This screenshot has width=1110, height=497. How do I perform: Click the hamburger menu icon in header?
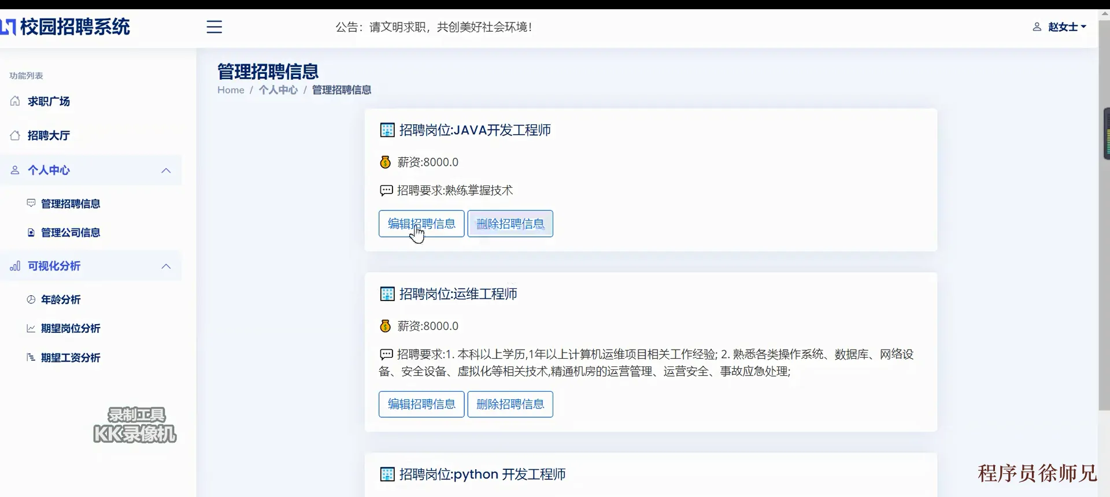point(214,27)
